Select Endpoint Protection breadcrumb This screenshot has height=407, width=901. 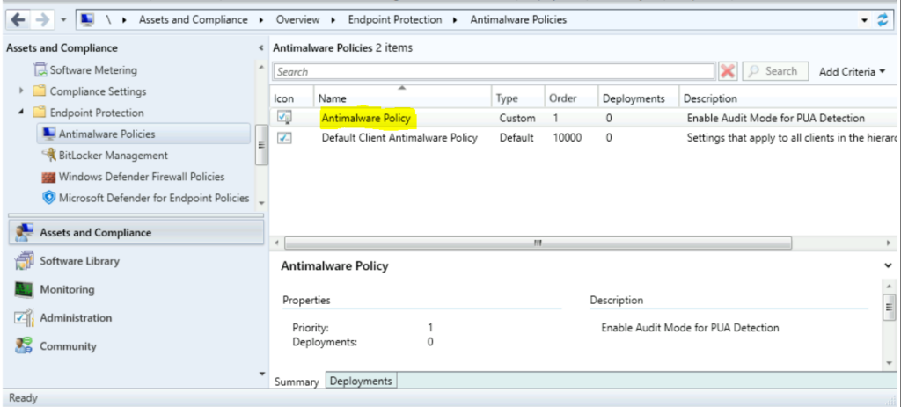click(x=395, y=19)
